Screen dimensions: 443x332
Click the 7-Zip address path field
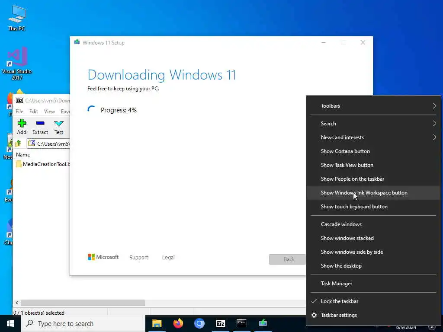click(x=48, y=144)
